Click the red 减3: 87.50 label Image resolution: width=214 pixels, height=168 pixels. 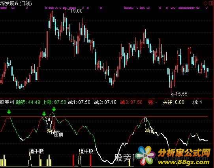(x=131, y=102)
